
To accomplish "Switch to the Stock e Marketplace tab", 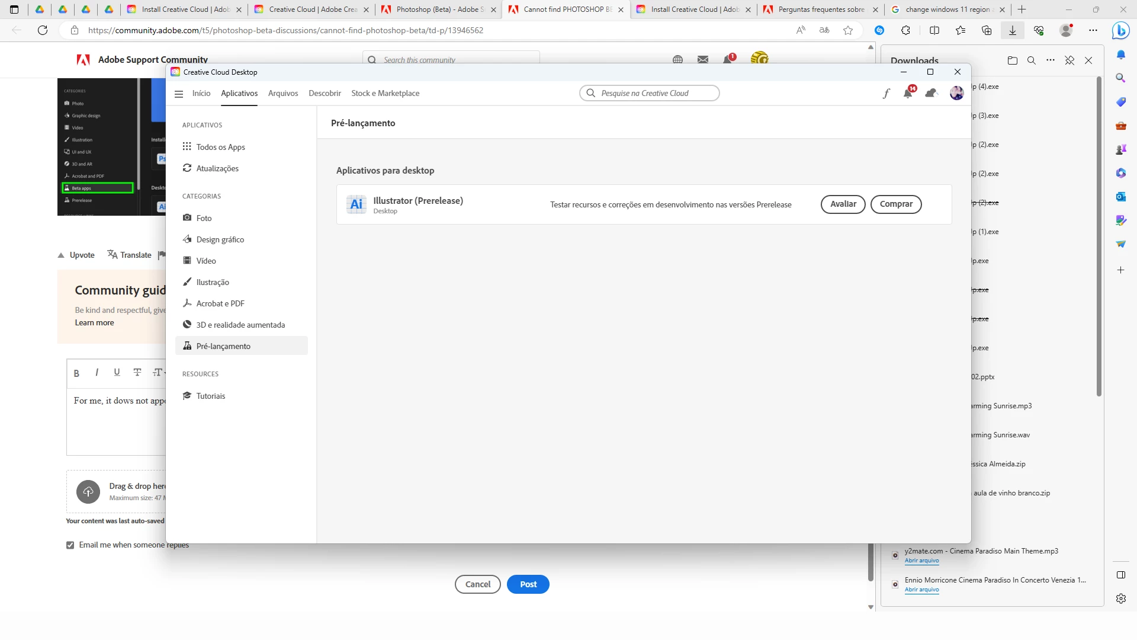I will coord(385,94).
